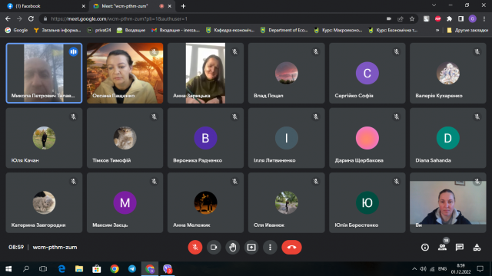Click Катерина Завгородня avatar
Viewport: 492px width, 276px height.
tap(44, 202)
